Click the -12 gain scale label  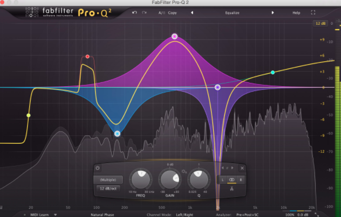click(322, 151)
